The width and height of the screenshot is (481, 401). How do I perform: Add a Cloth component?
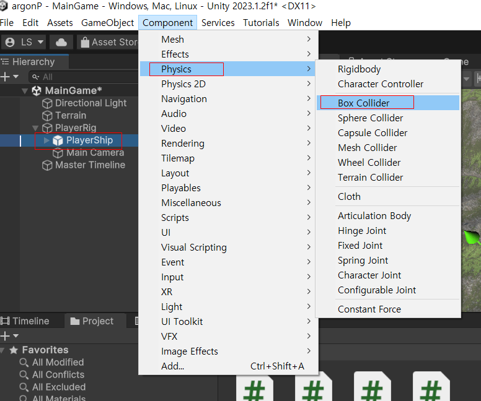click(388, 196)
